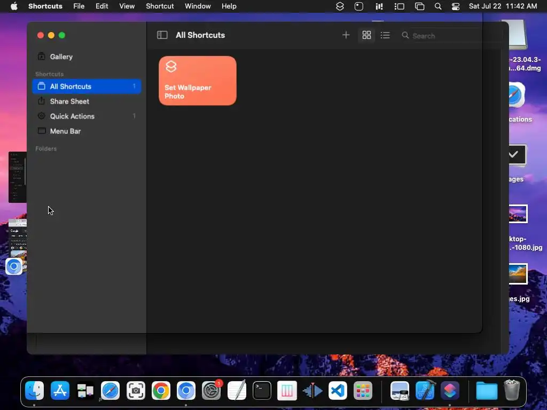Switch to list view
The image size is (547, 410).
tap(385, 35)
